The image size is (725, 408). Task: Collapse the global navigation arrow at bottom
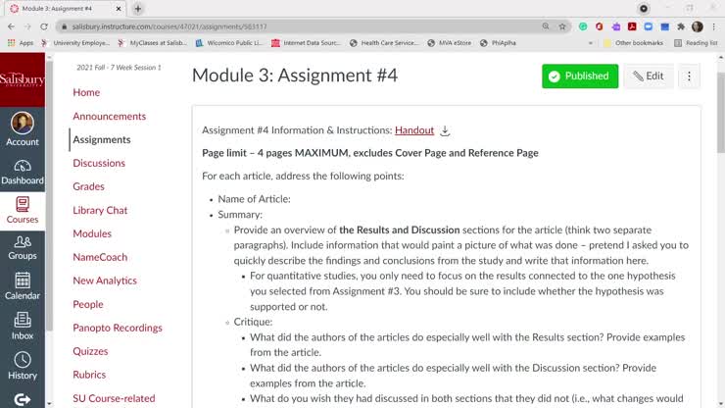pyautogui.click(x=23, y=399)
